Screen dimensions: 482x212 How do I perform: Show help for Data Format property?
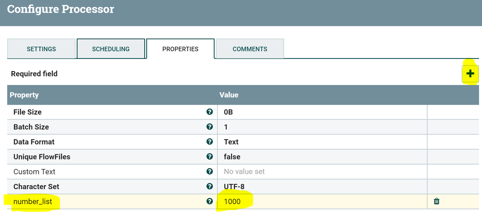coord(210,141)
